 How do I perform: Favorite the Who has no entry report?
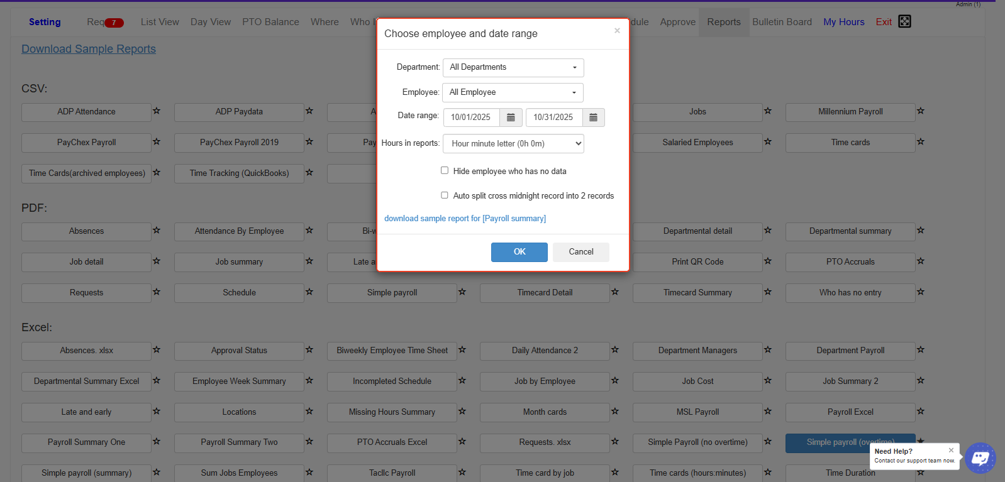click(921, 292)
